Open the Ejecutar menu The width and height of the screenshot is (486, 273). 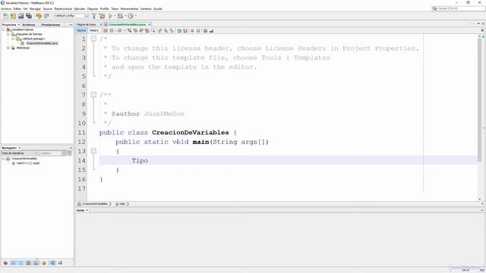tap(80, 8)
